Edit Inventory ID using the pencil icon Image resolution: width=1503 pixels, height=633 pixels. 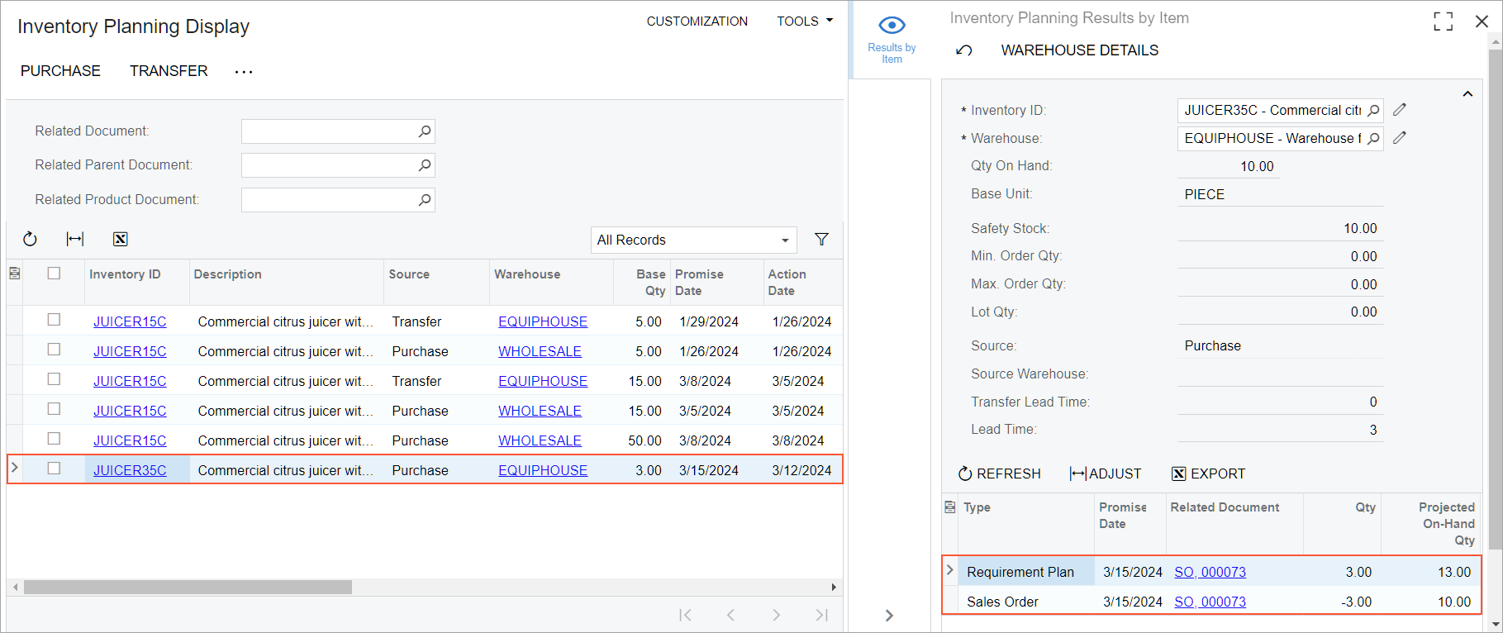[1400, 110]
